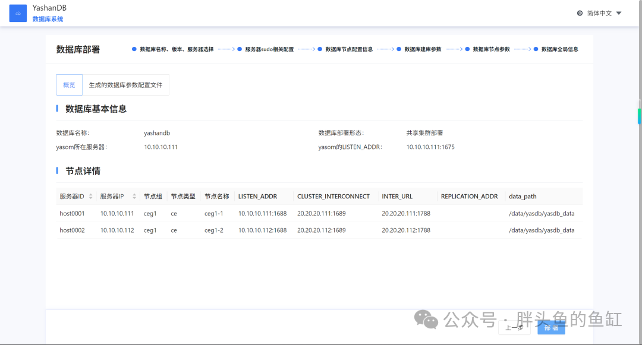This screenshot has width=642, height=345.
Task: Click deployment type value 共享集群部署
Action: pyautogui.click(x=424, y=133)
